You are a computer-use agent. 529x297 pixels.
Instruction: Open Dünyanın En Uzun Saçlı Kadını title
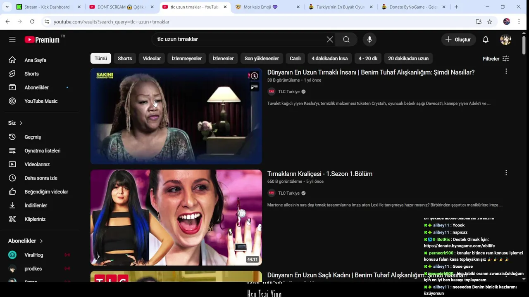tap(367, 275)
